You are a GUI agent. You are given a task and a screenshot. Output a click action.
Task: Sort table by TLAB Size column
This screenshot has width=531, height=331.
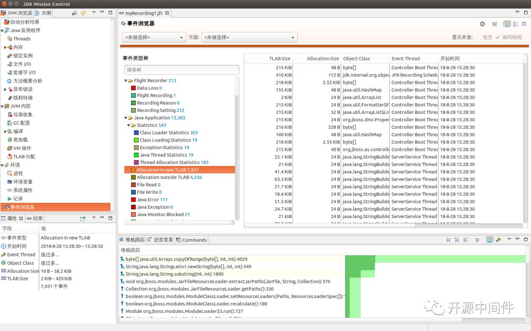(268, 58)
